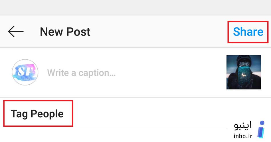
Task: Click the word 'Post' in the header title
Action: point(78,32)
